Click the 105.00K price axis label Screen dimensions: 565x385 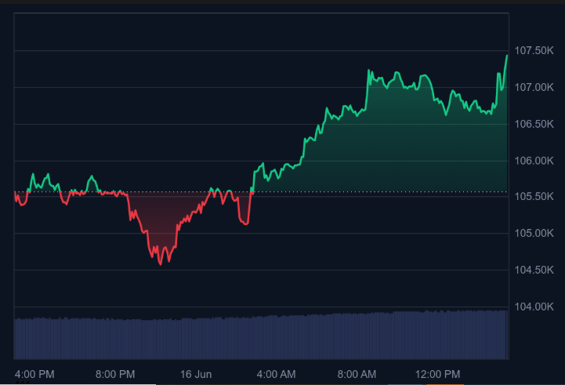click(x=534, y=233)
